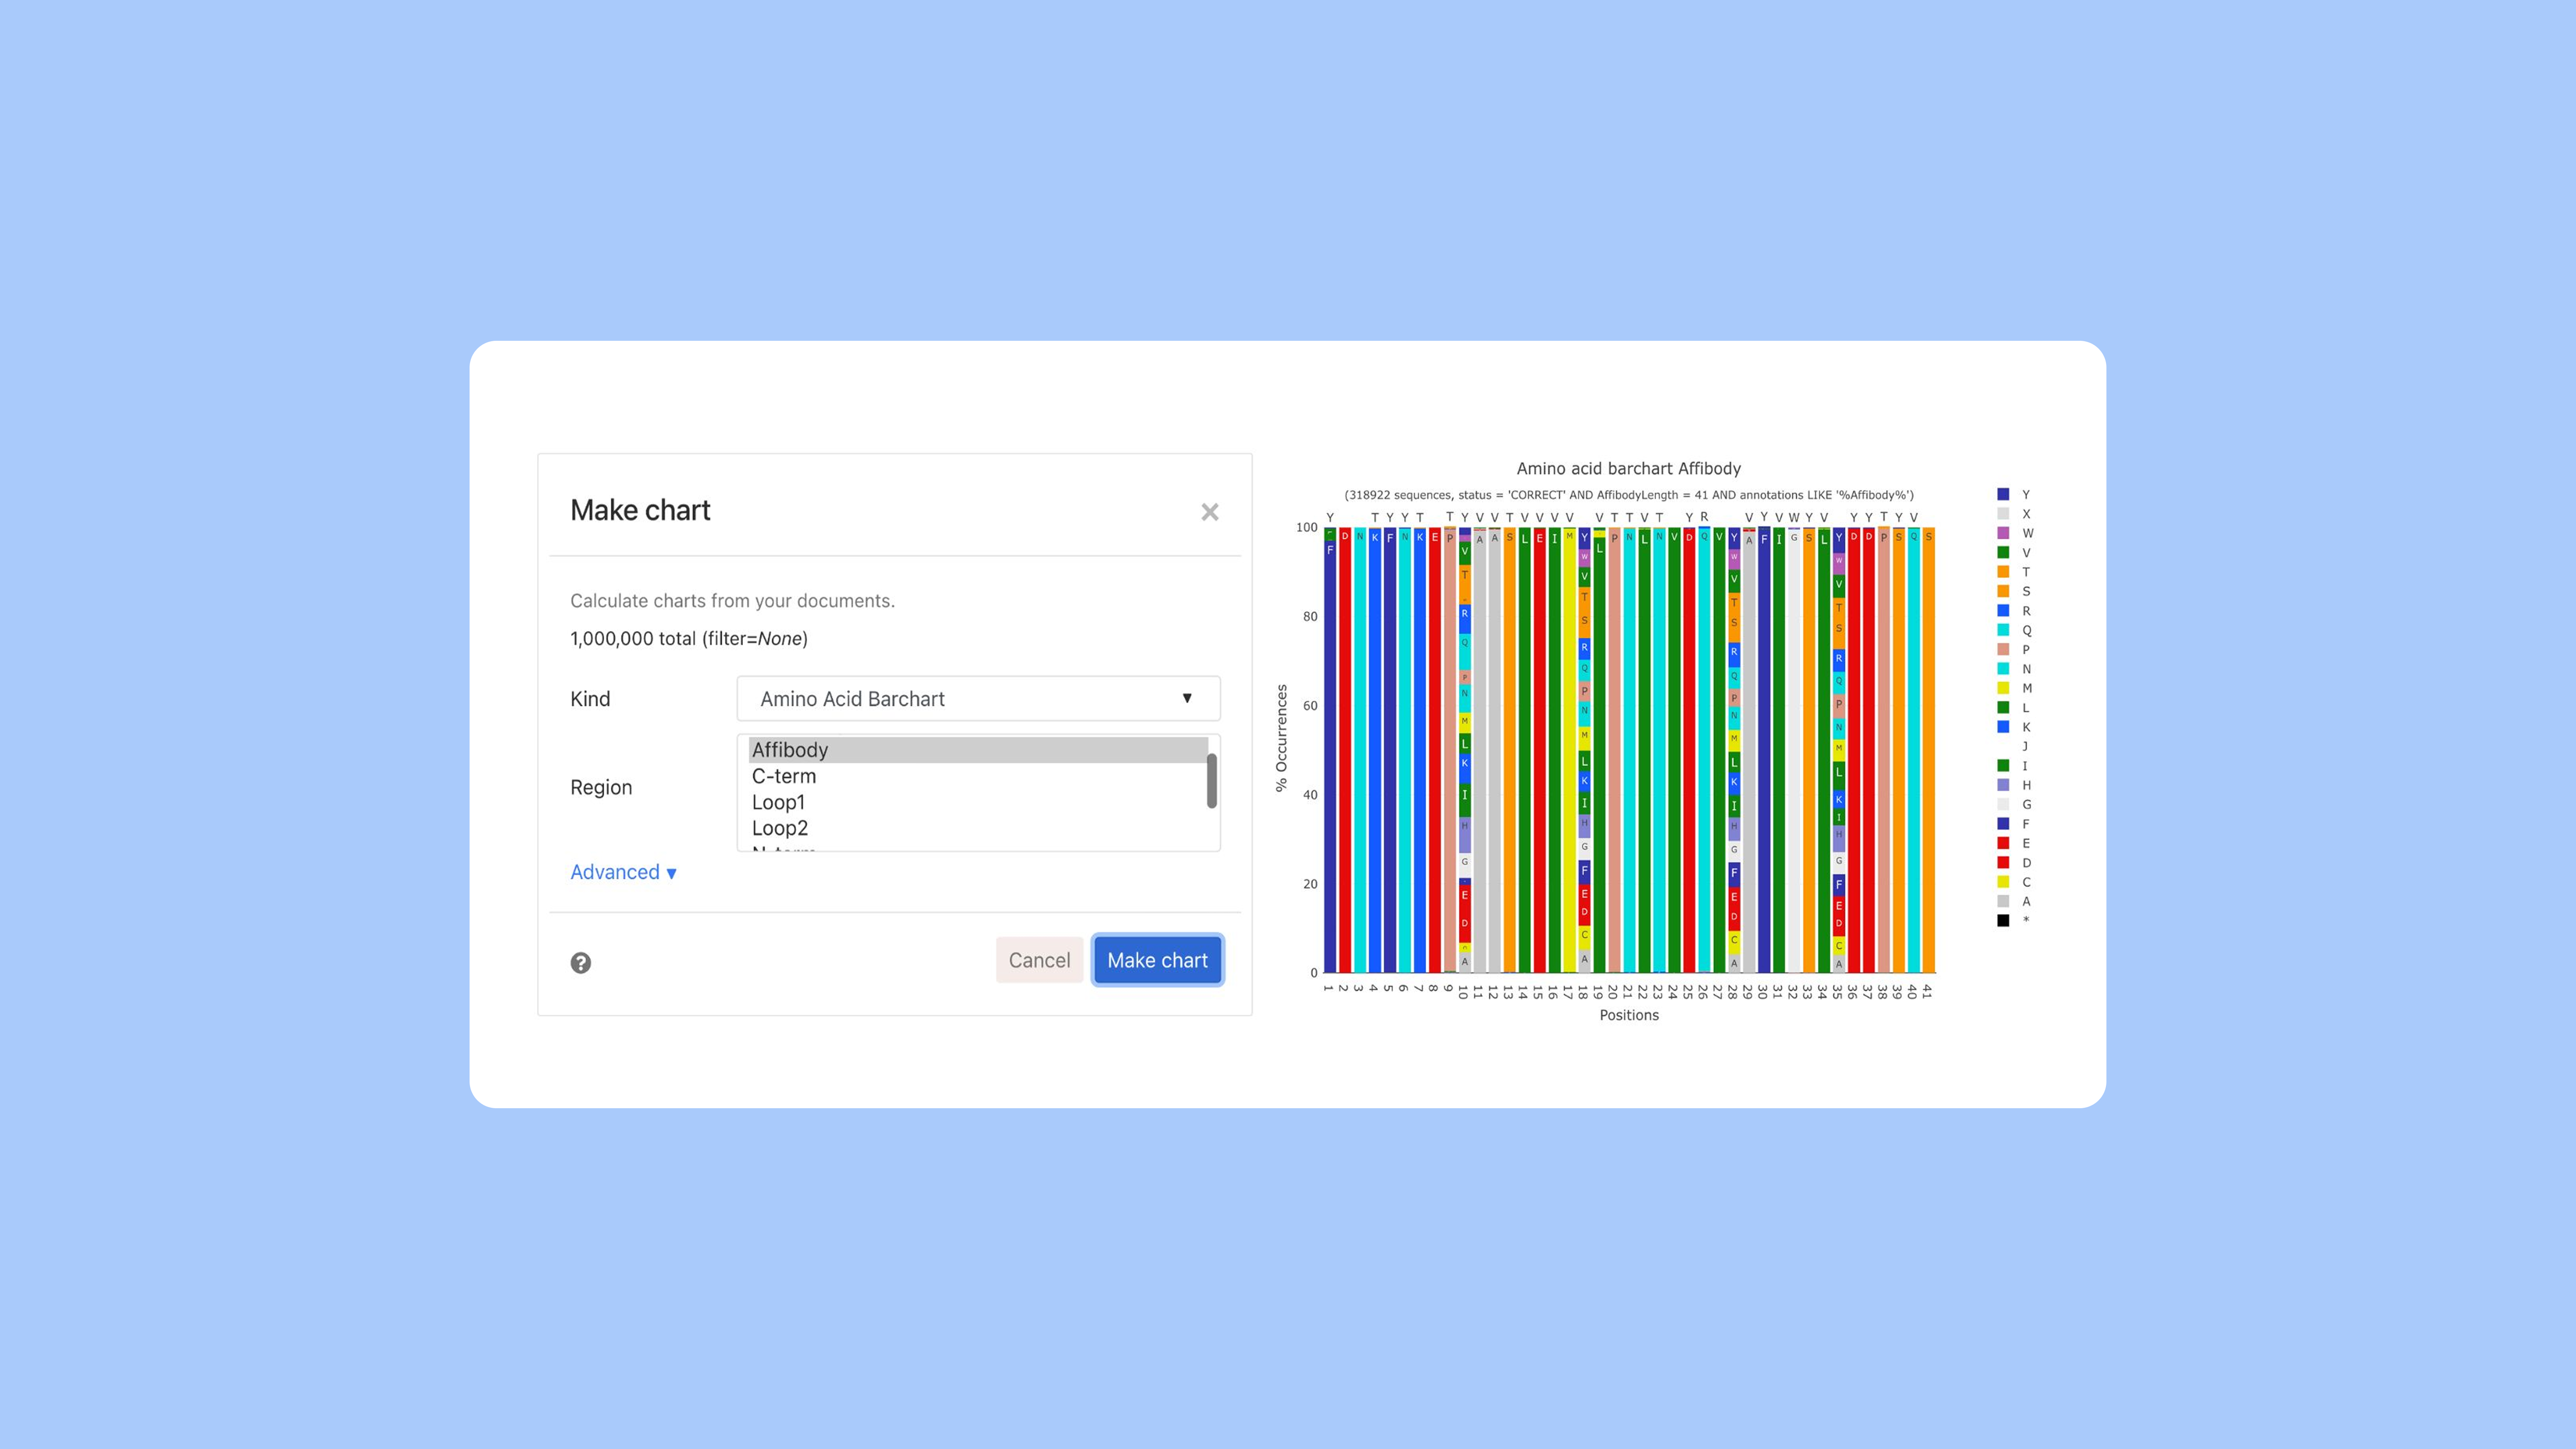Screen dimensions: 2576x1449
Task: Click the '1,000,000 total (filter=None)' text
Action: [689, 638]
